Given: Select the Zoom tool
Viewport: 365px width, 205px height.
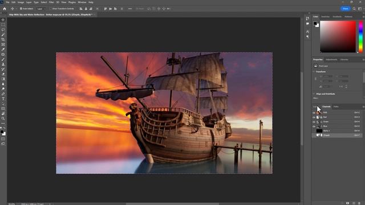Looking at the screenshot, I should click(3, 118).
